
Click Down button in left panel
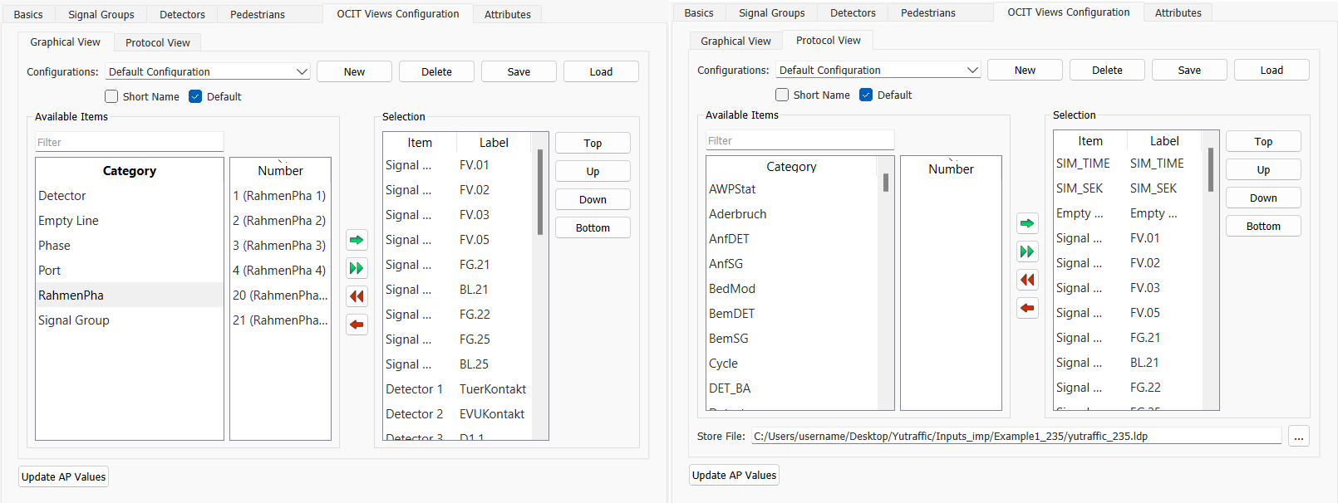593,200
